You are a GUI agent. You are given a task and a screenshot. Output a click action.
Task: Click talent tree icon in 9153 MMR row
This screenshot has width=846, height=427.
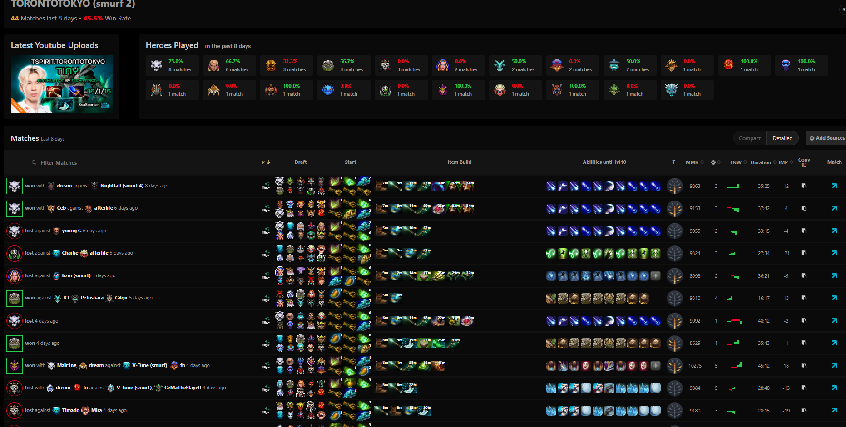click(x=674, y=208)
